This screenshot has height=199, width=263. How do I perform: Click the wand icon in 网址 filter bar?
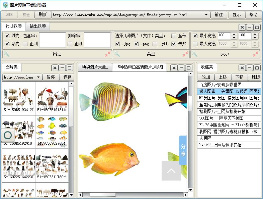tap(7, 54)
